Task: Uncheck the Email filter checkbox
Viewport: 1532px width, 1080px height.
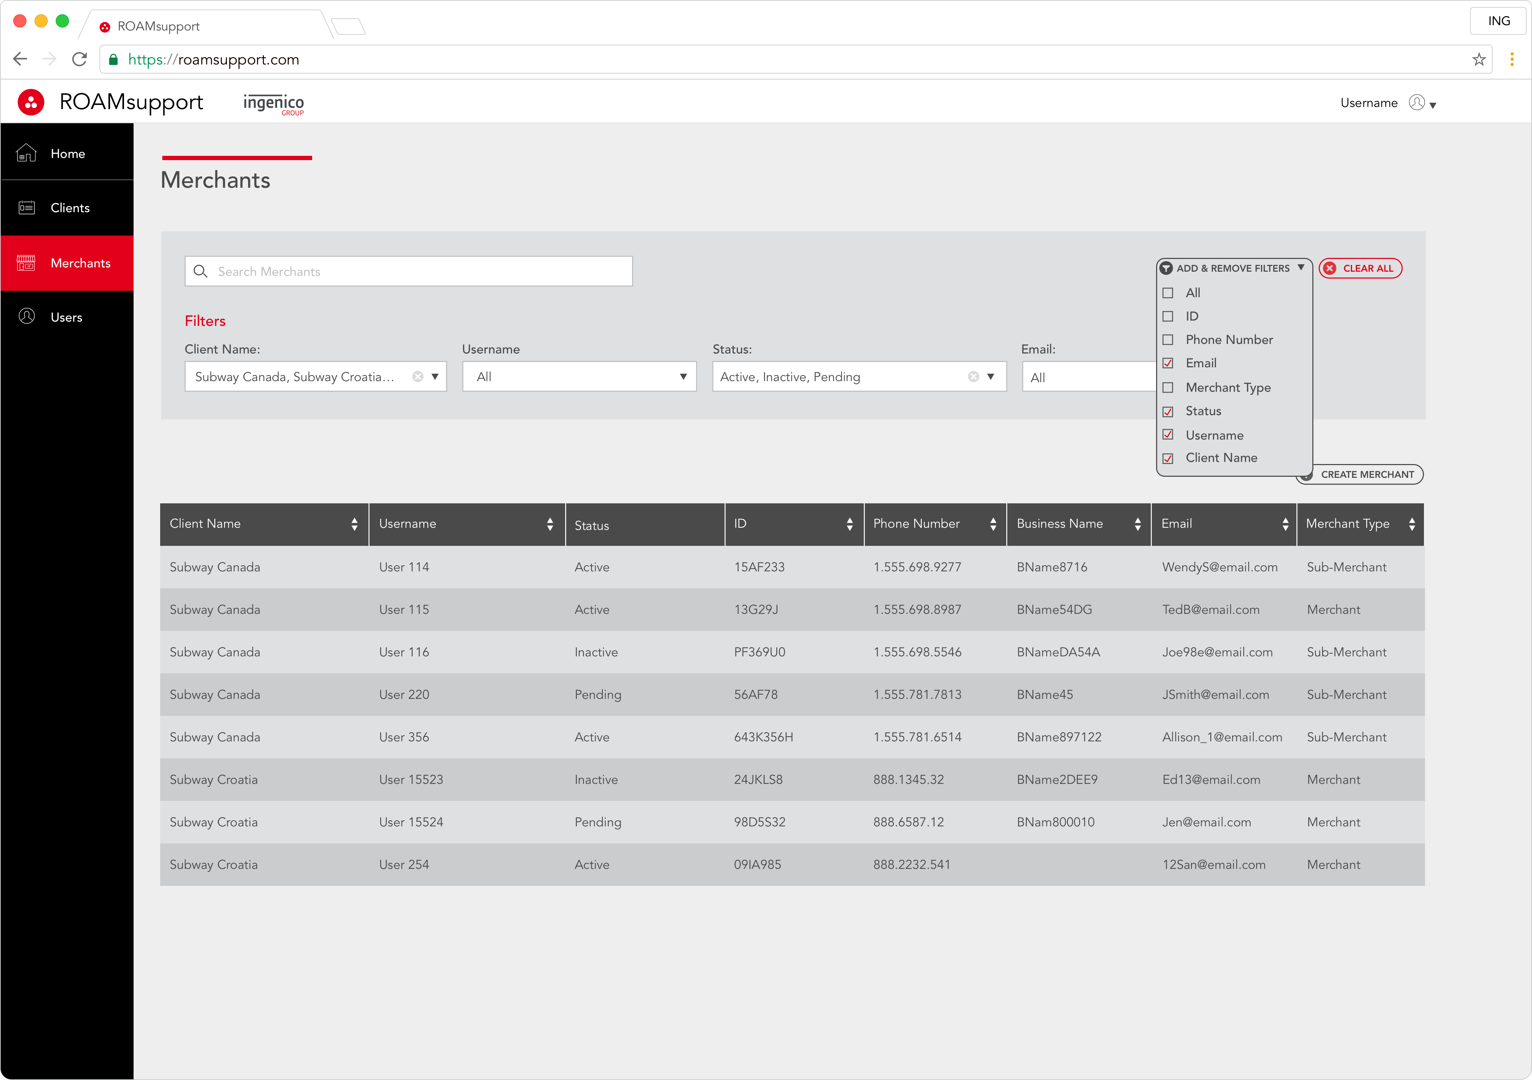Action: (x=1168, y=363)
